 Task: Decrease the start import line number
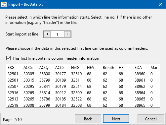(x=47, y=34)
